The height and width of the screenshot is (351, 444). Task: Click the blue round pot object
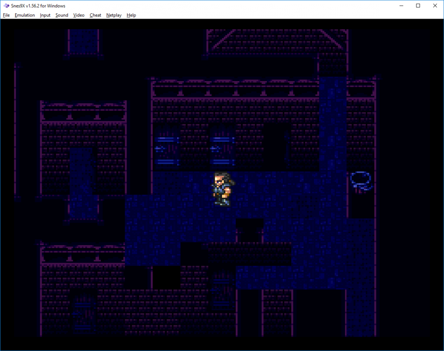361,181
